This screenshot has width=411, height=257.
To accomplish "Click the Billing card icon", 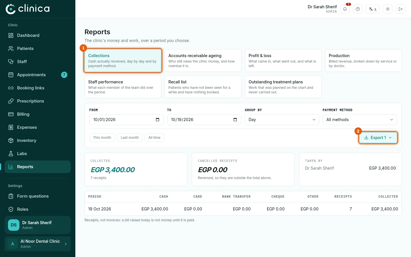I will click(x=11, y=114).
